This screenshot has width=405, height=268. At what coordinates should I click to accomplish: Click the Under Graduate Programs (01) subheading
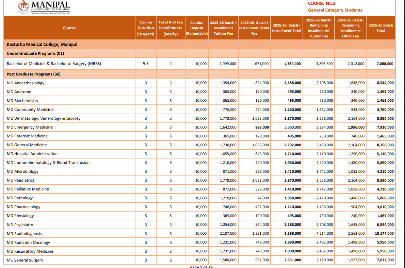pyautogui.click(x=35, y=53)
